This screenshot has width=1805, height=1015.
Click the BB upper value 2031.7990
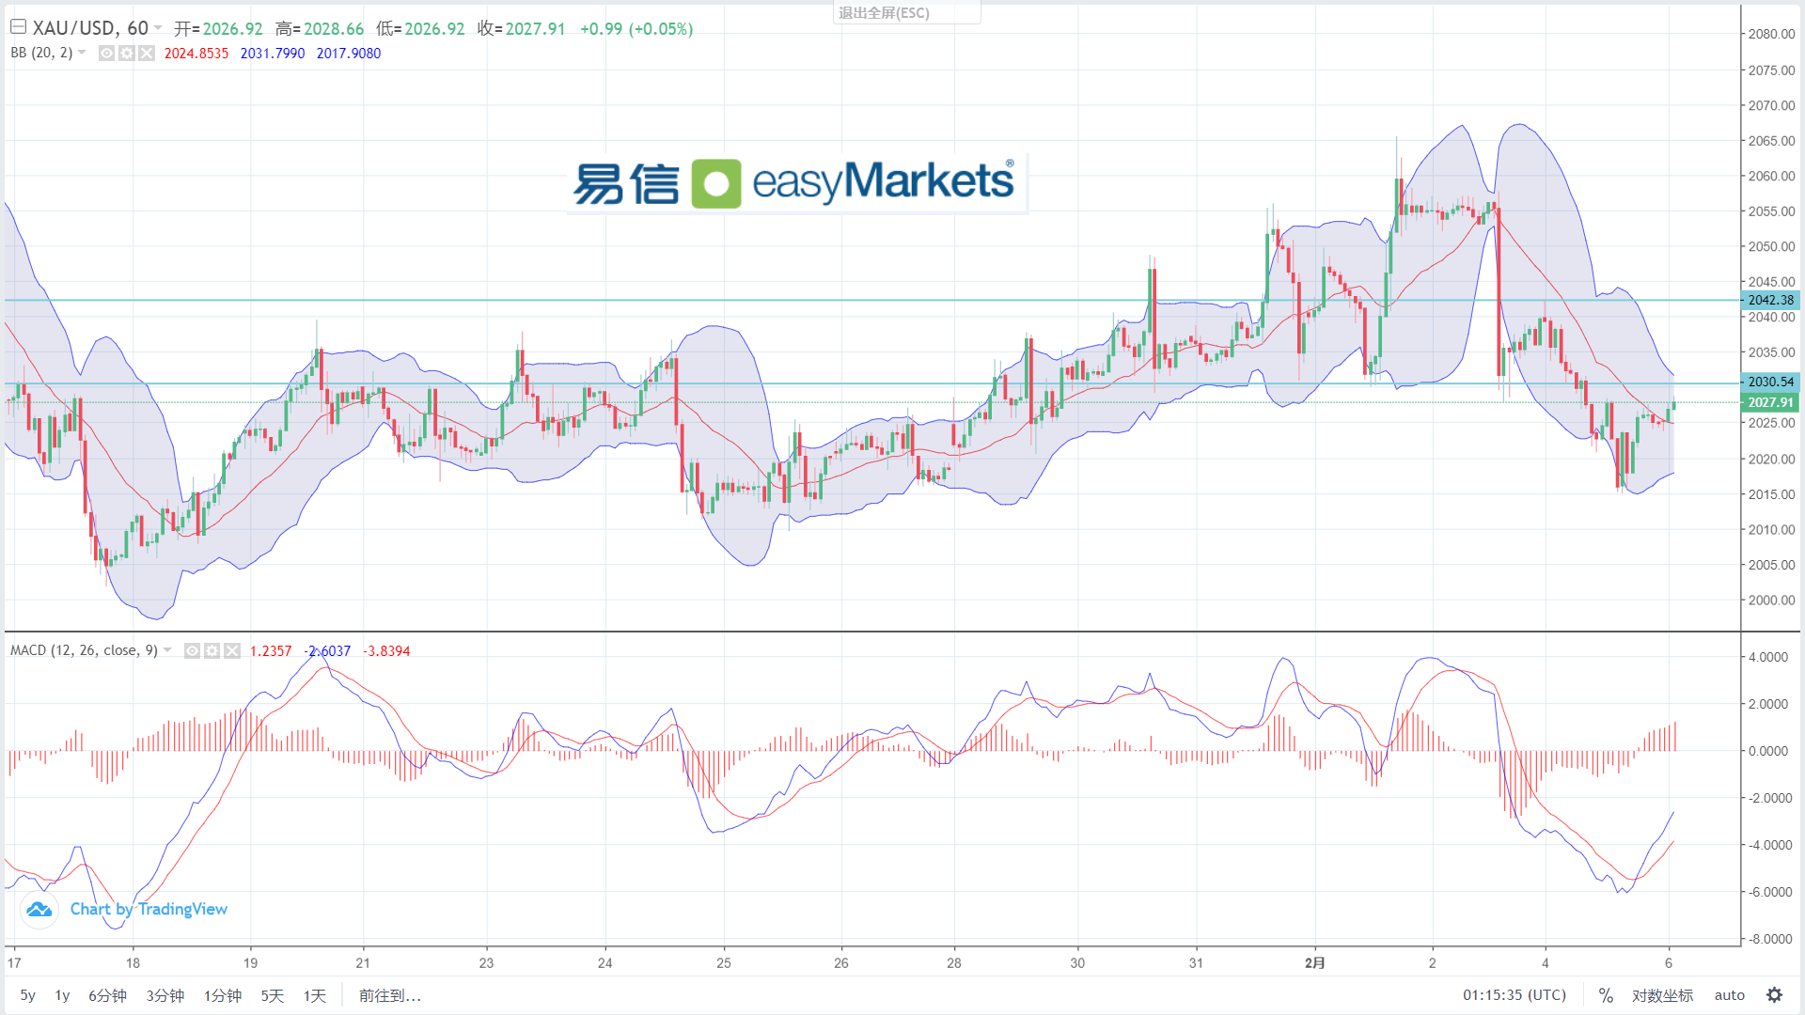pyautogui.click(x=273, y=54)
